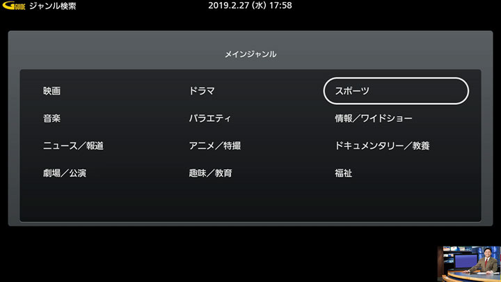Click the date and time display
The height and width of the screenshot is (282, 501).
(x=250, y=6)
